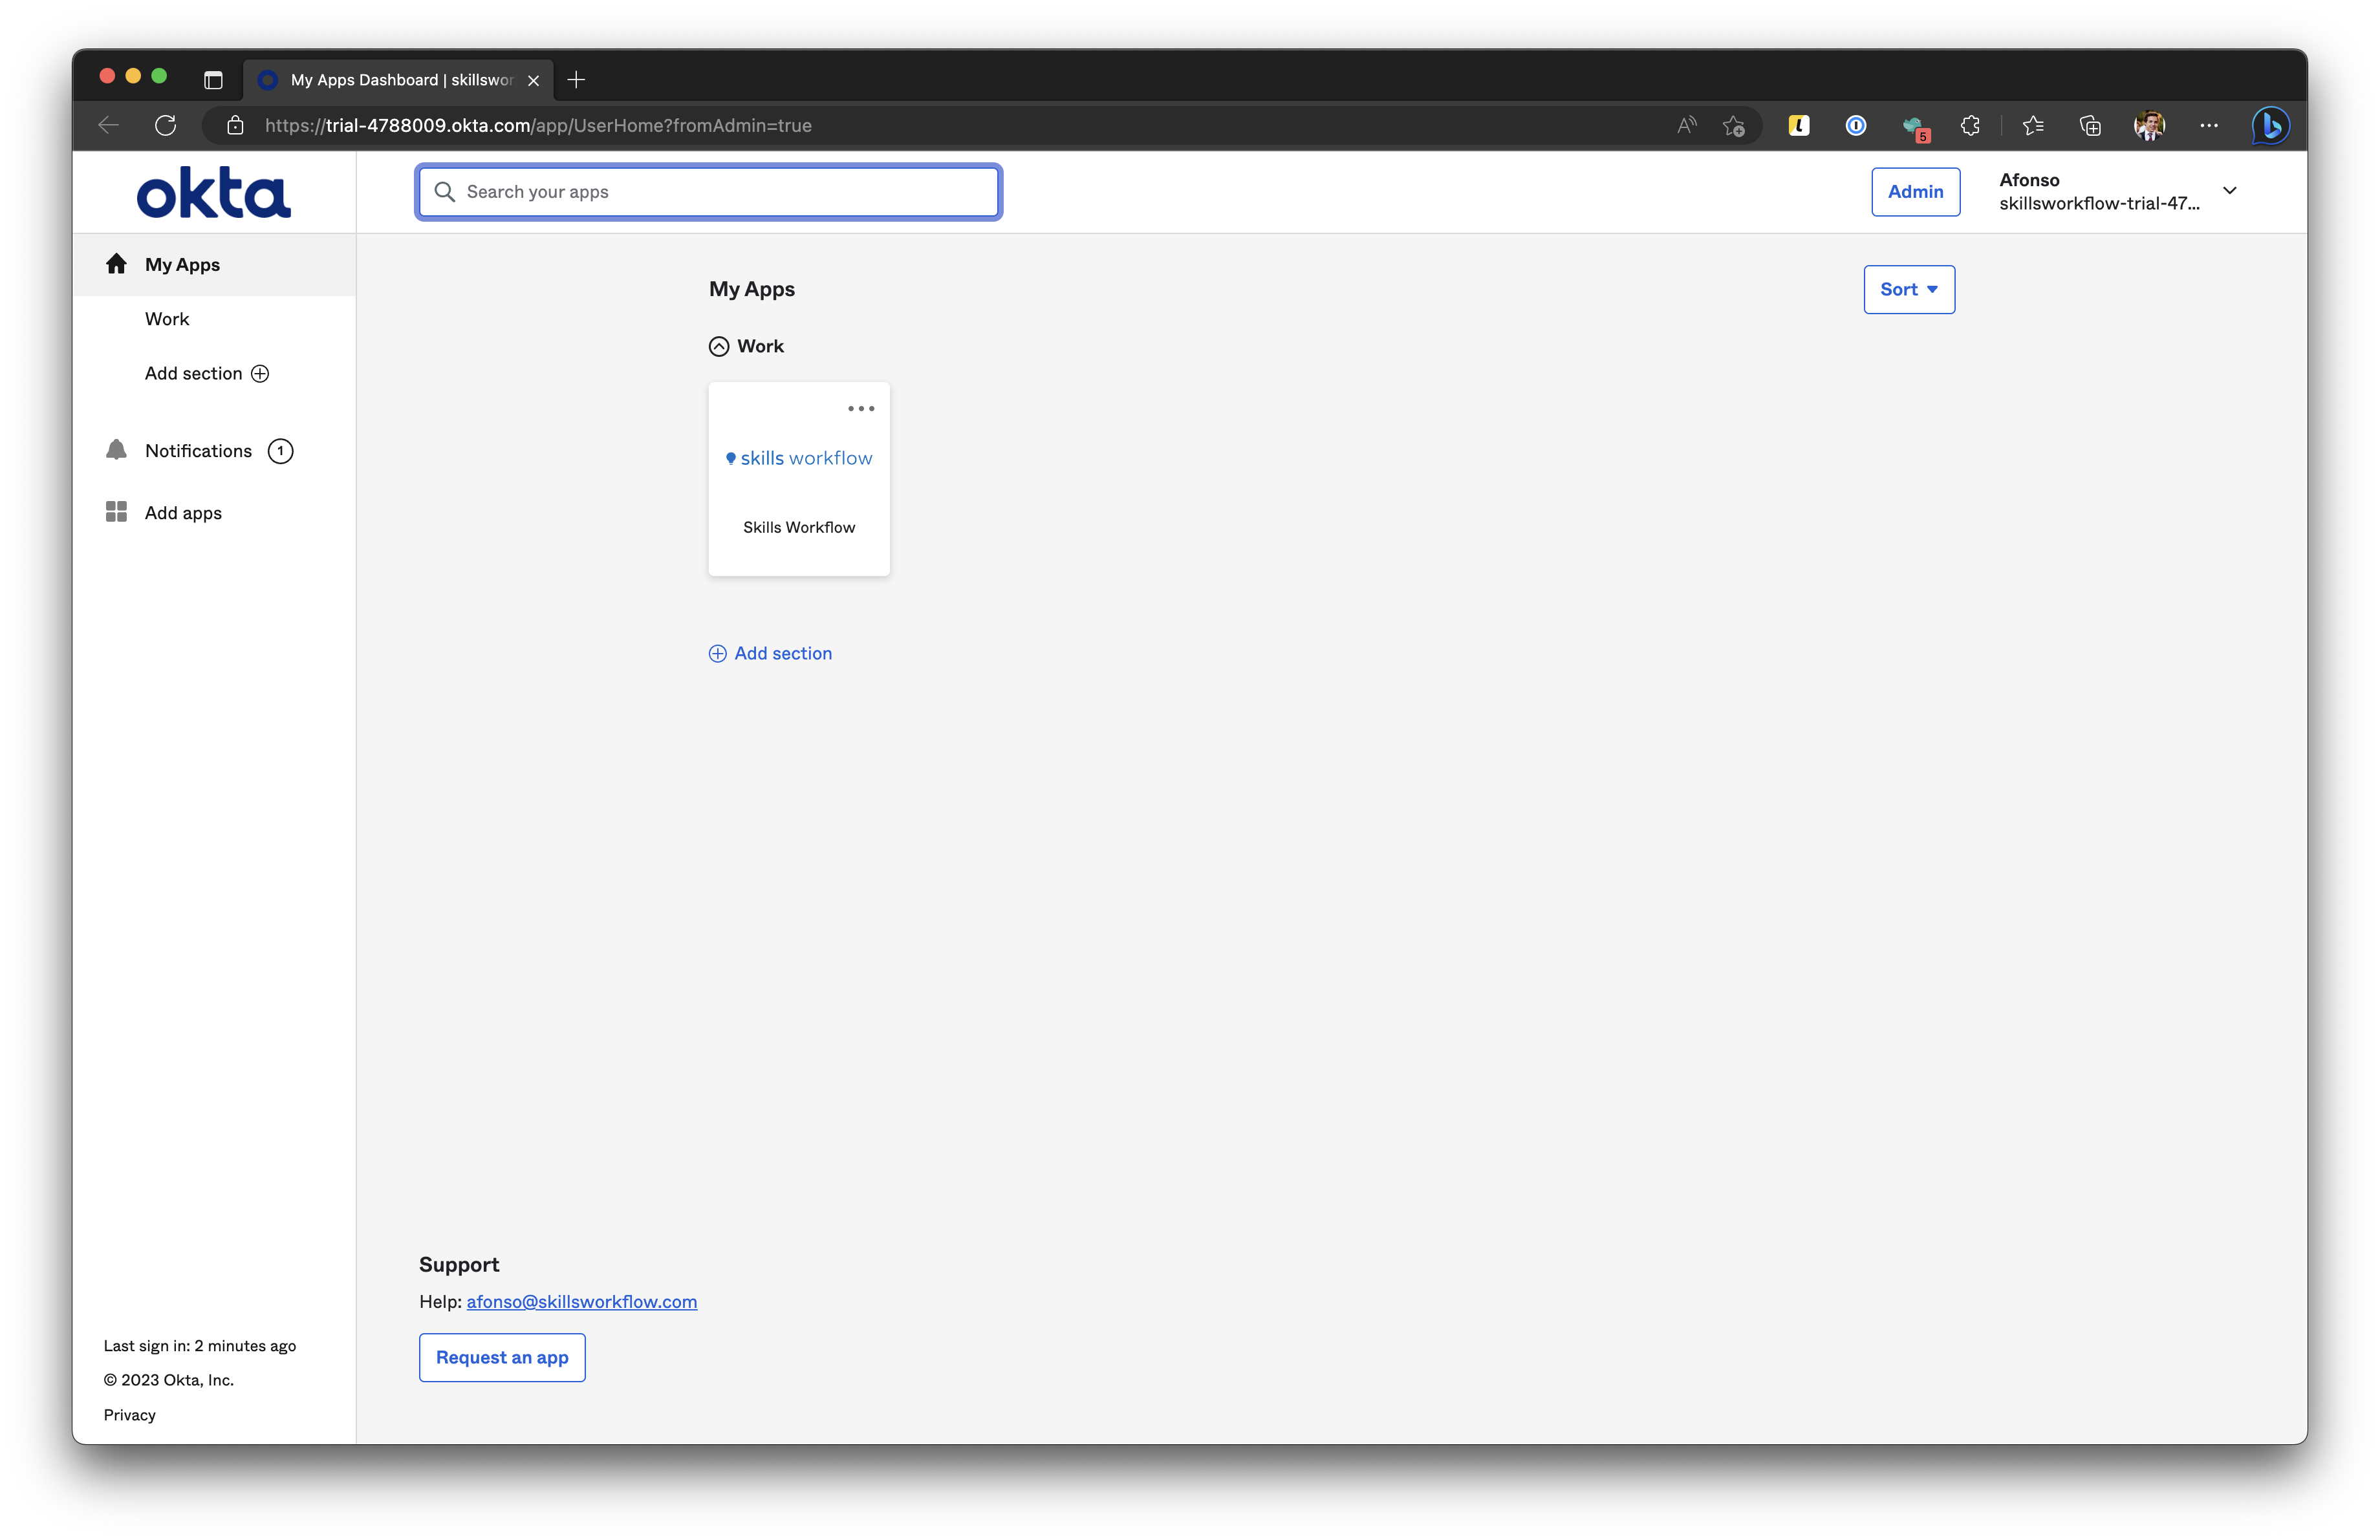Click the © 2023 Okta, Inc. text
Viewport: 2380px width, 1540px height.
[169, 1379]
